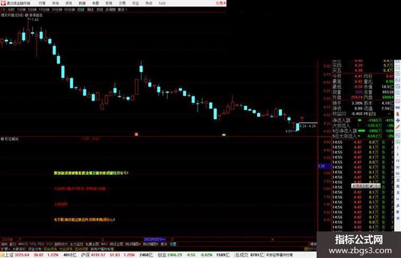Open 设置 in the indicator bar
401x258 pixels.
pos(173,244)
